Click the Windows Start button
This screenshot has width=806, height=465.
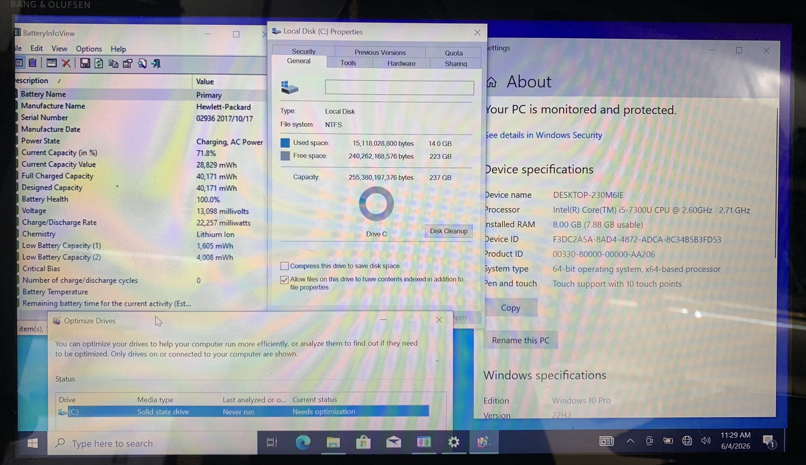(33, 443)
